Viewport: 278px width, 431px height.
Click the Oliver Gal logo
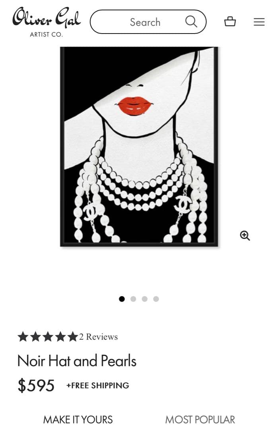pos(47,22)
